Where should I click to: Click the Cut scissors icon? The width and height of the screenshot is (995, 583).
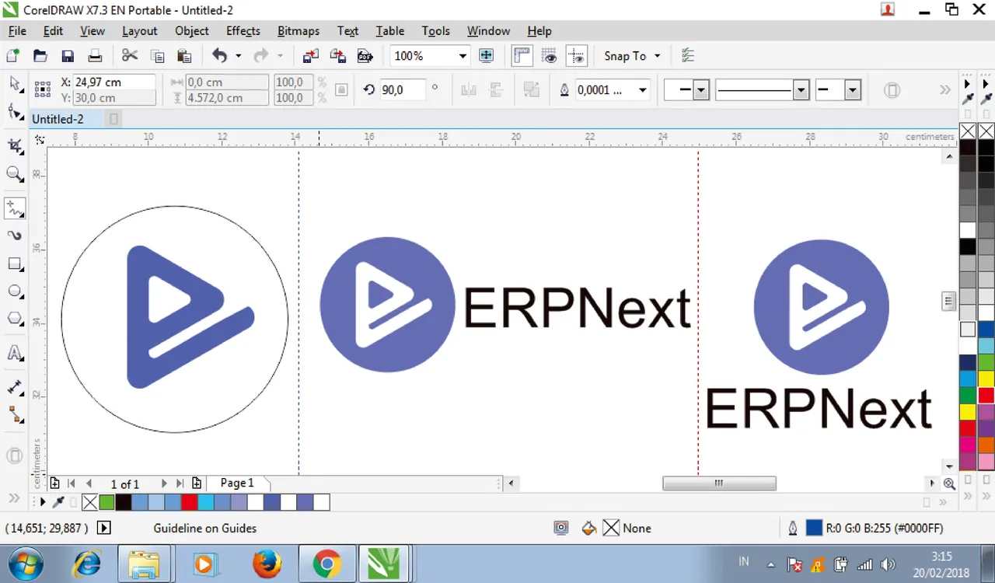pyautogui.click(x=130, y=56)
